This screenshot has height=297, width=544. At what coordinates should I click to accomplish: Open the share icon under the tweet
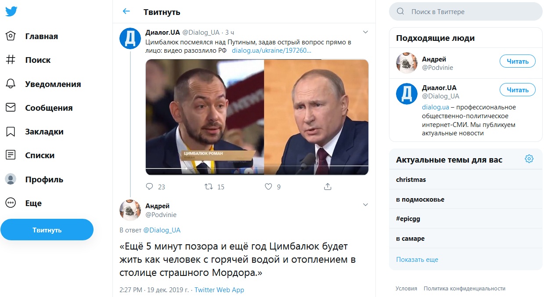tap(328, 187)
